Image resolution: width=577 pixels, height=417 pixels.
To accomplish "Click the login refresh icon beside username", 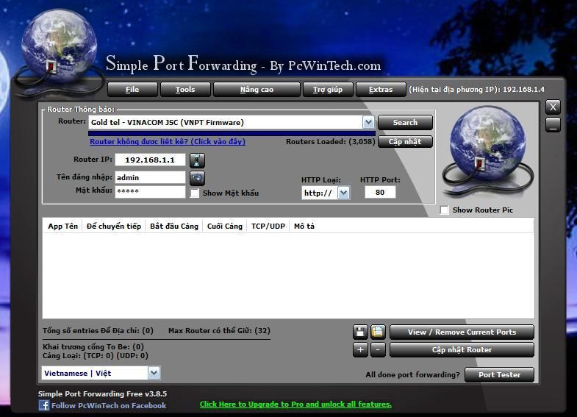I will tap(197, 179).
